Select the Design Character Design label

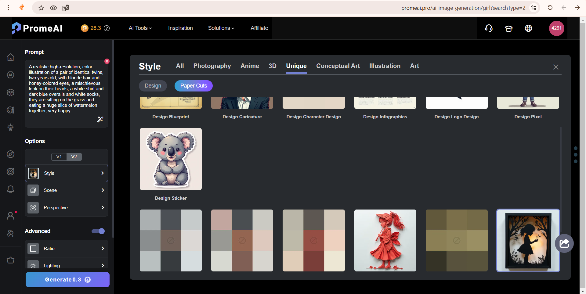(x=314, y=117)
